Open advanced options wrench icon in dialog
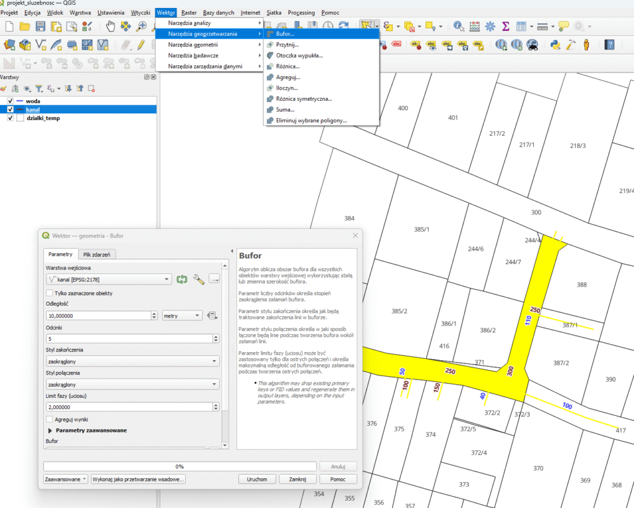Screen dimensions: 634x508 coord(199,280)
